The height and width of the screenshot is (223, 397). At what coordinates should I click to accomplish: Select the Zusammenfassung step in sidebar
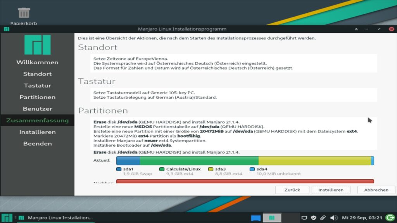38,120
